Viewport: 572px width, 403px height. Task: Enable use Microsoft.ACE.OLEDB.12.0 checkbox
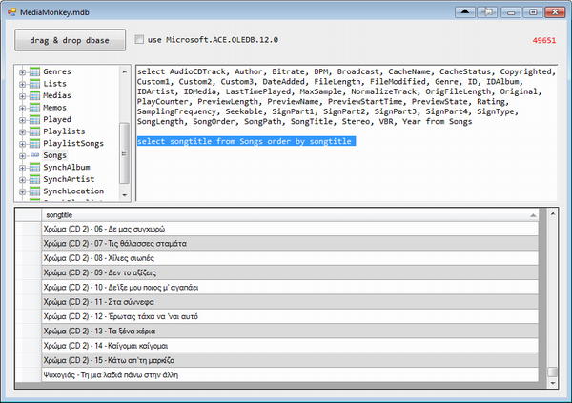click(x=139, y=39)
